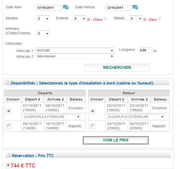The height and width of the screenshot is (169, 180).
Task: Expand the Véhicule 2 Sélectionner dropdown
Action: coord(75,56)
